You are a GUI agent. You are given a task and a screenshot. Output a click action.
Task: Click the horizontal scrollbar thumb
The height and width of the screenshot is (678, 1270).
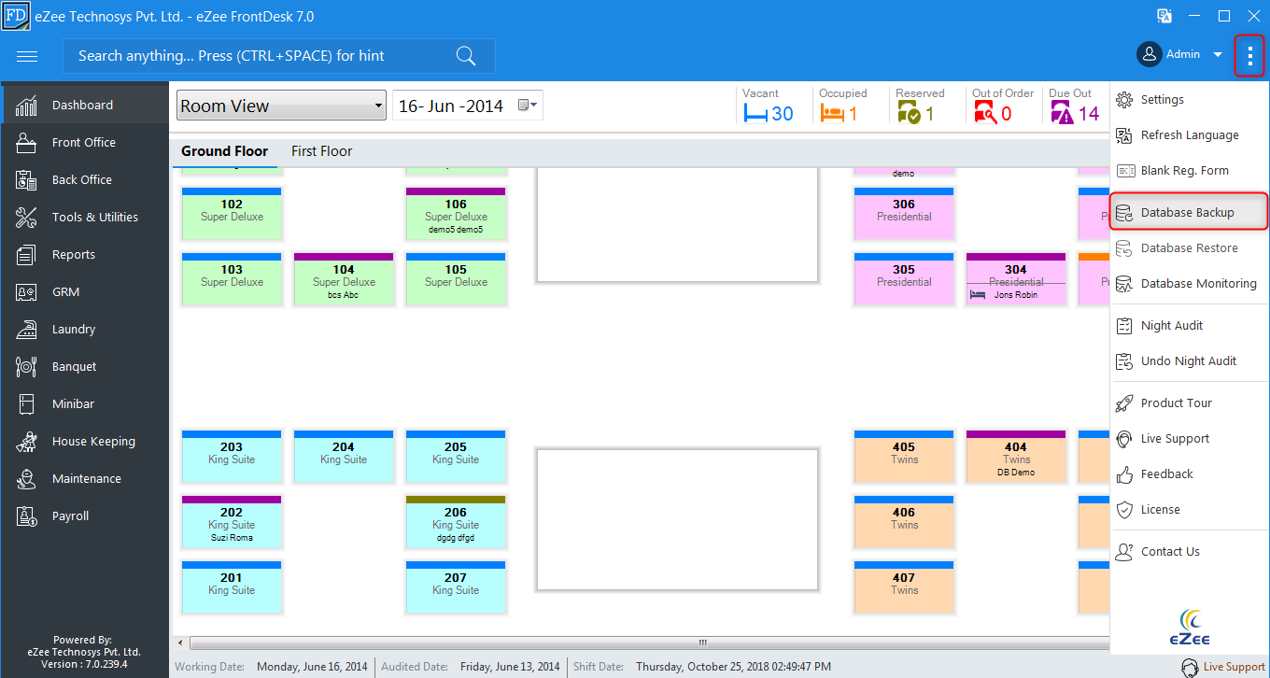pos(705,643)
